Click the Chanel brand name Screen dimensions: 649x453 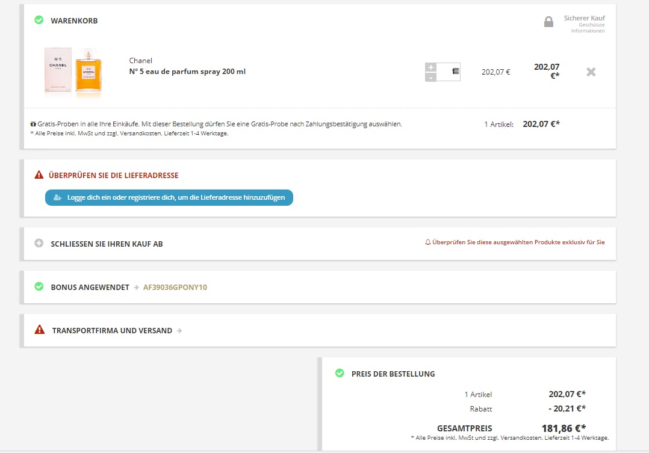140,61
